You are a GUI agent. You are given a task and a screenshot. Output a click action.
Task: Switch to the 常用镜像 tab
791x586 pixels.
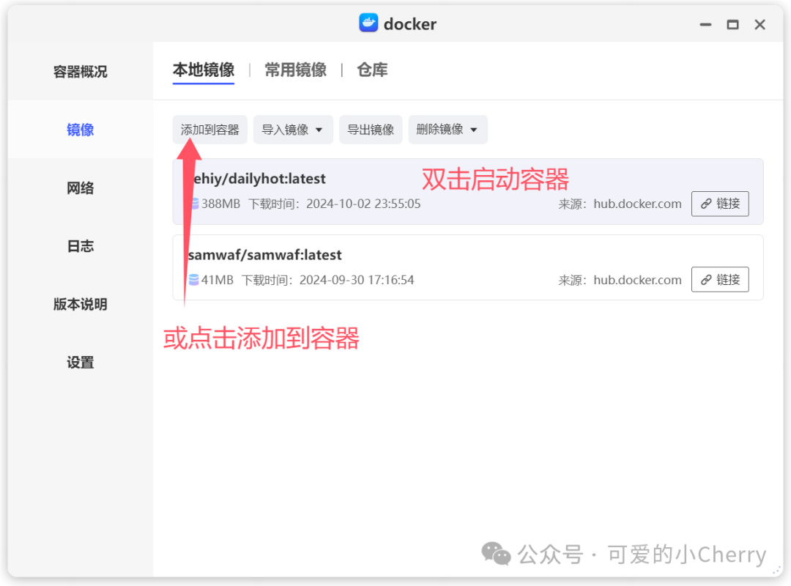click(x=296, y=70)
